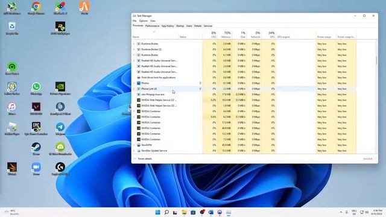Select the NordSec Update Service row
Viewport: 386px width, 217px height.
pos(244,151)
